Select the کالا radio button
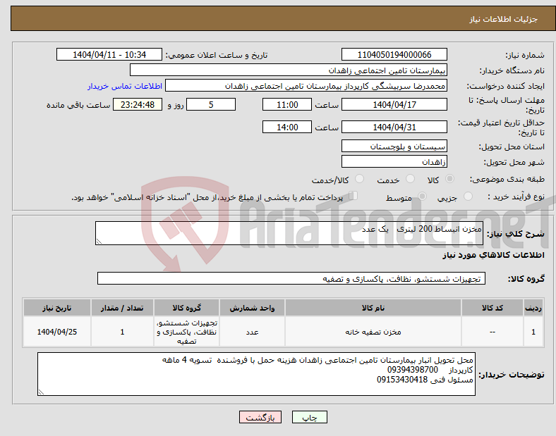The image size is (556, 436). pos(449,179)
